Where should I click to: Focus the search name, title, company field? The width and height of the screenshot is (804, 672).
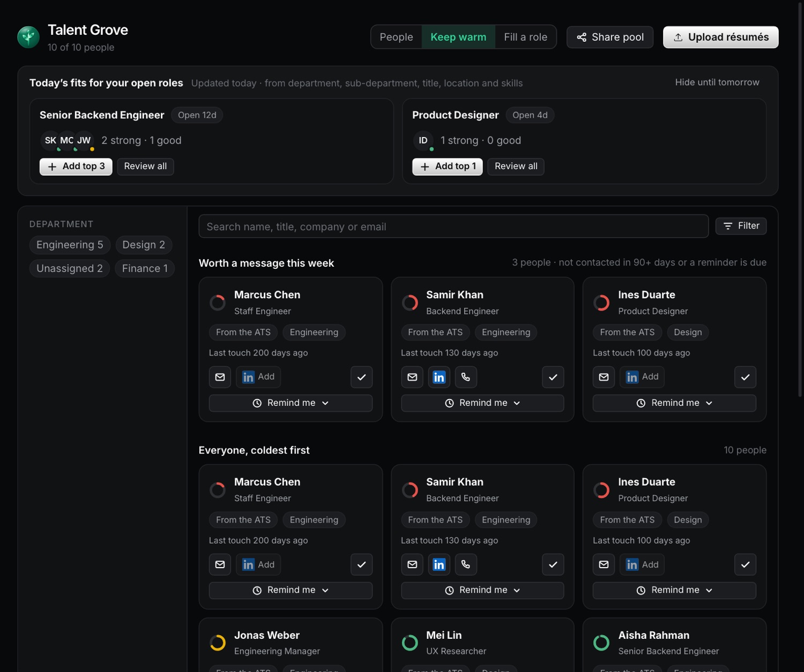453,226
